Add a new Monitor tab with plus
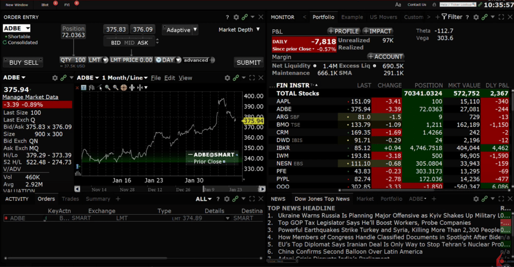This screenshot has height=267, width=514. pyautogui.click(x=437, y=17)
